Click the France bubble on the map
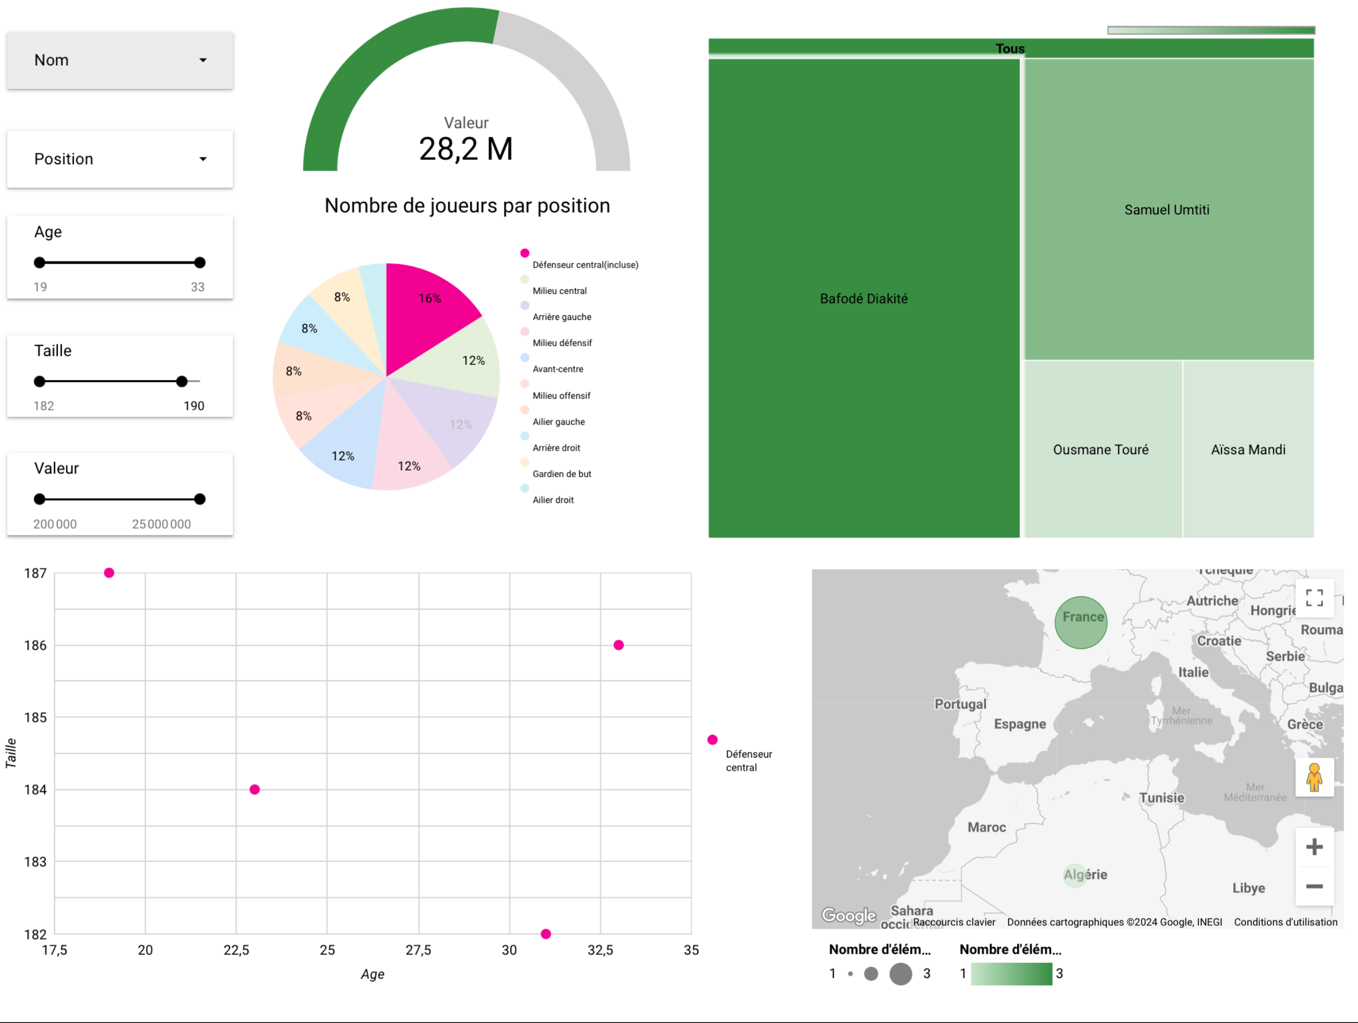 [x=1081, y=622]
